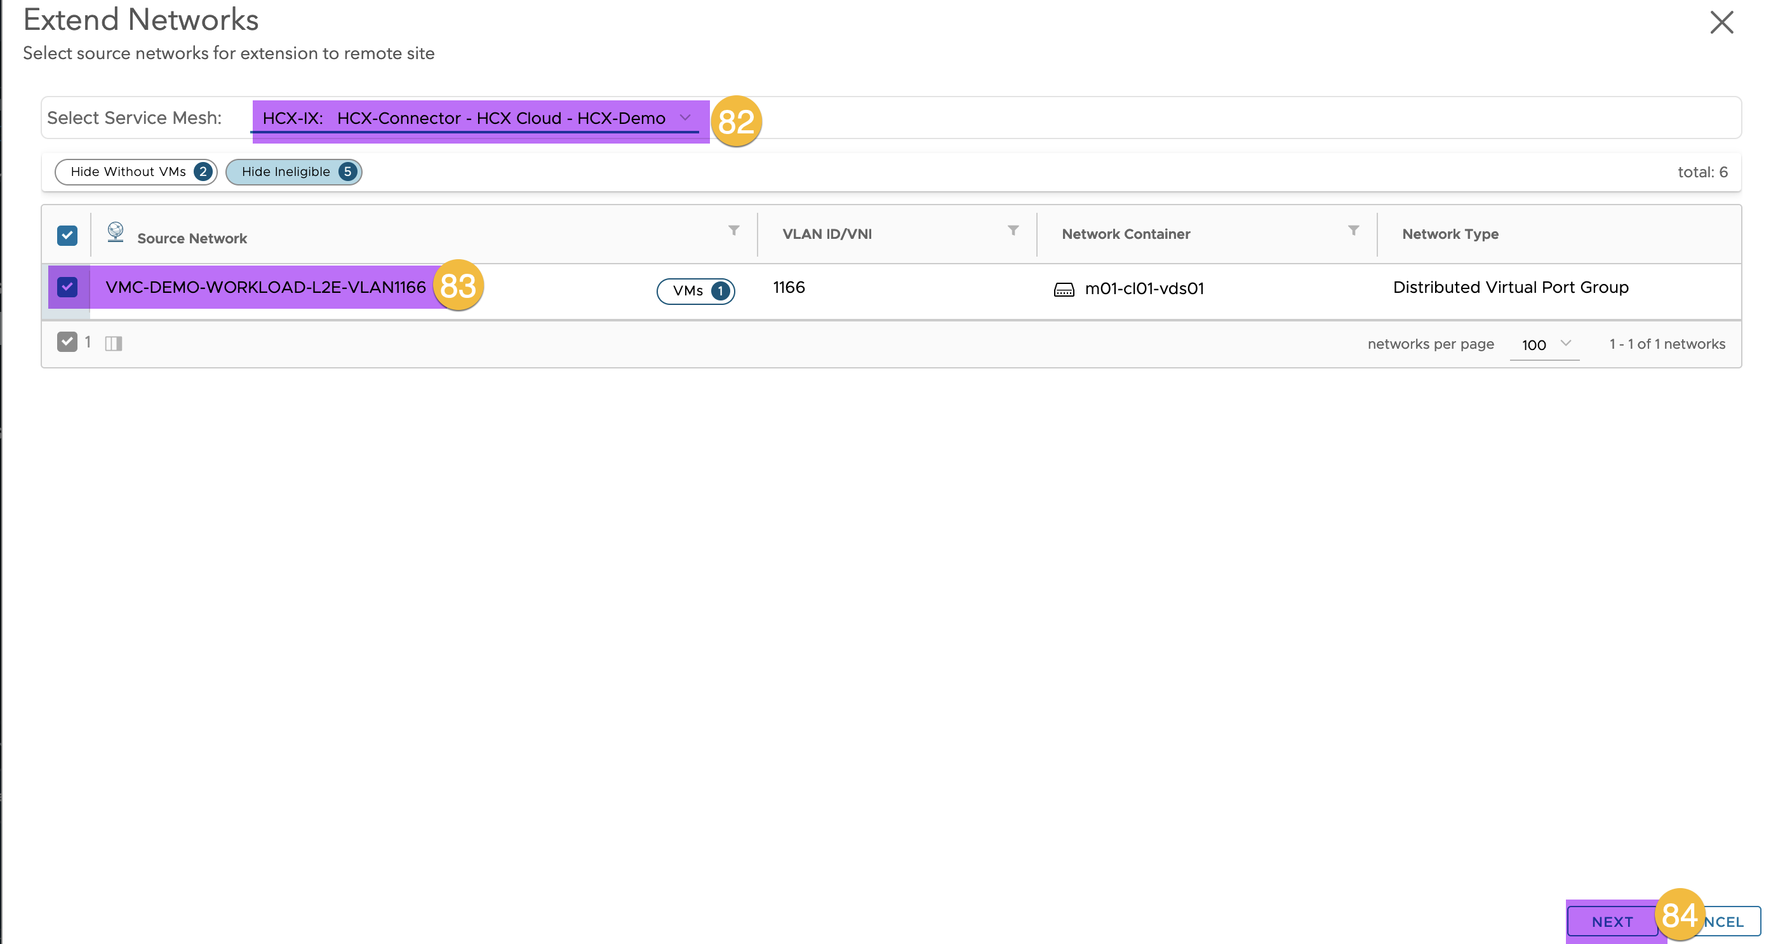This screenshot has height=944, width=1778.
Task: Filter the VLAN ID/VNI column
Action: pos(1013,231)
